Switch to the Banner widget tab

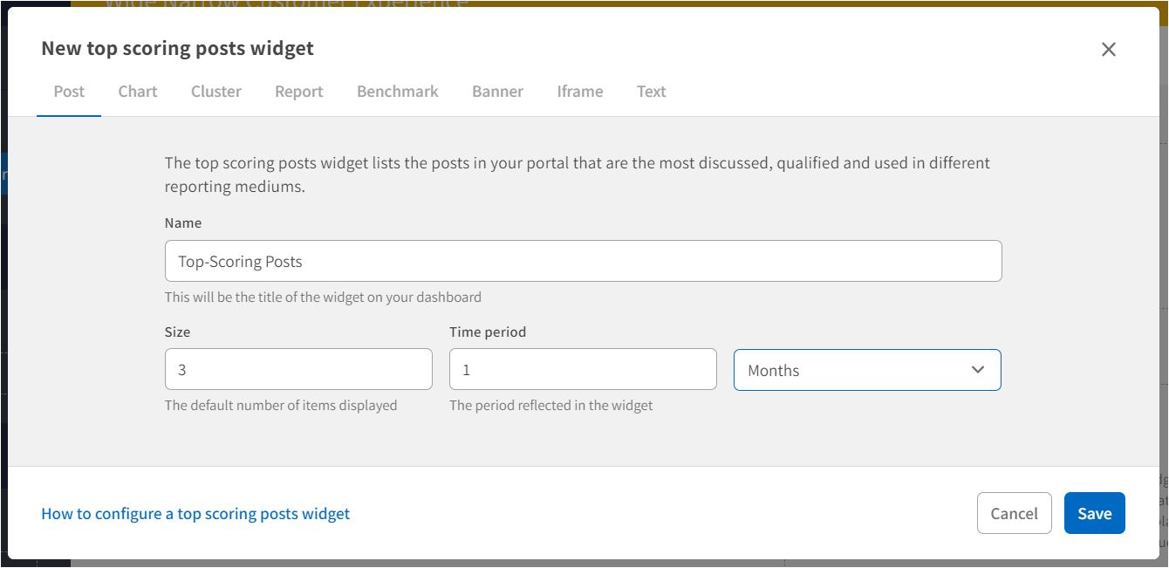(x=497, y=92)
